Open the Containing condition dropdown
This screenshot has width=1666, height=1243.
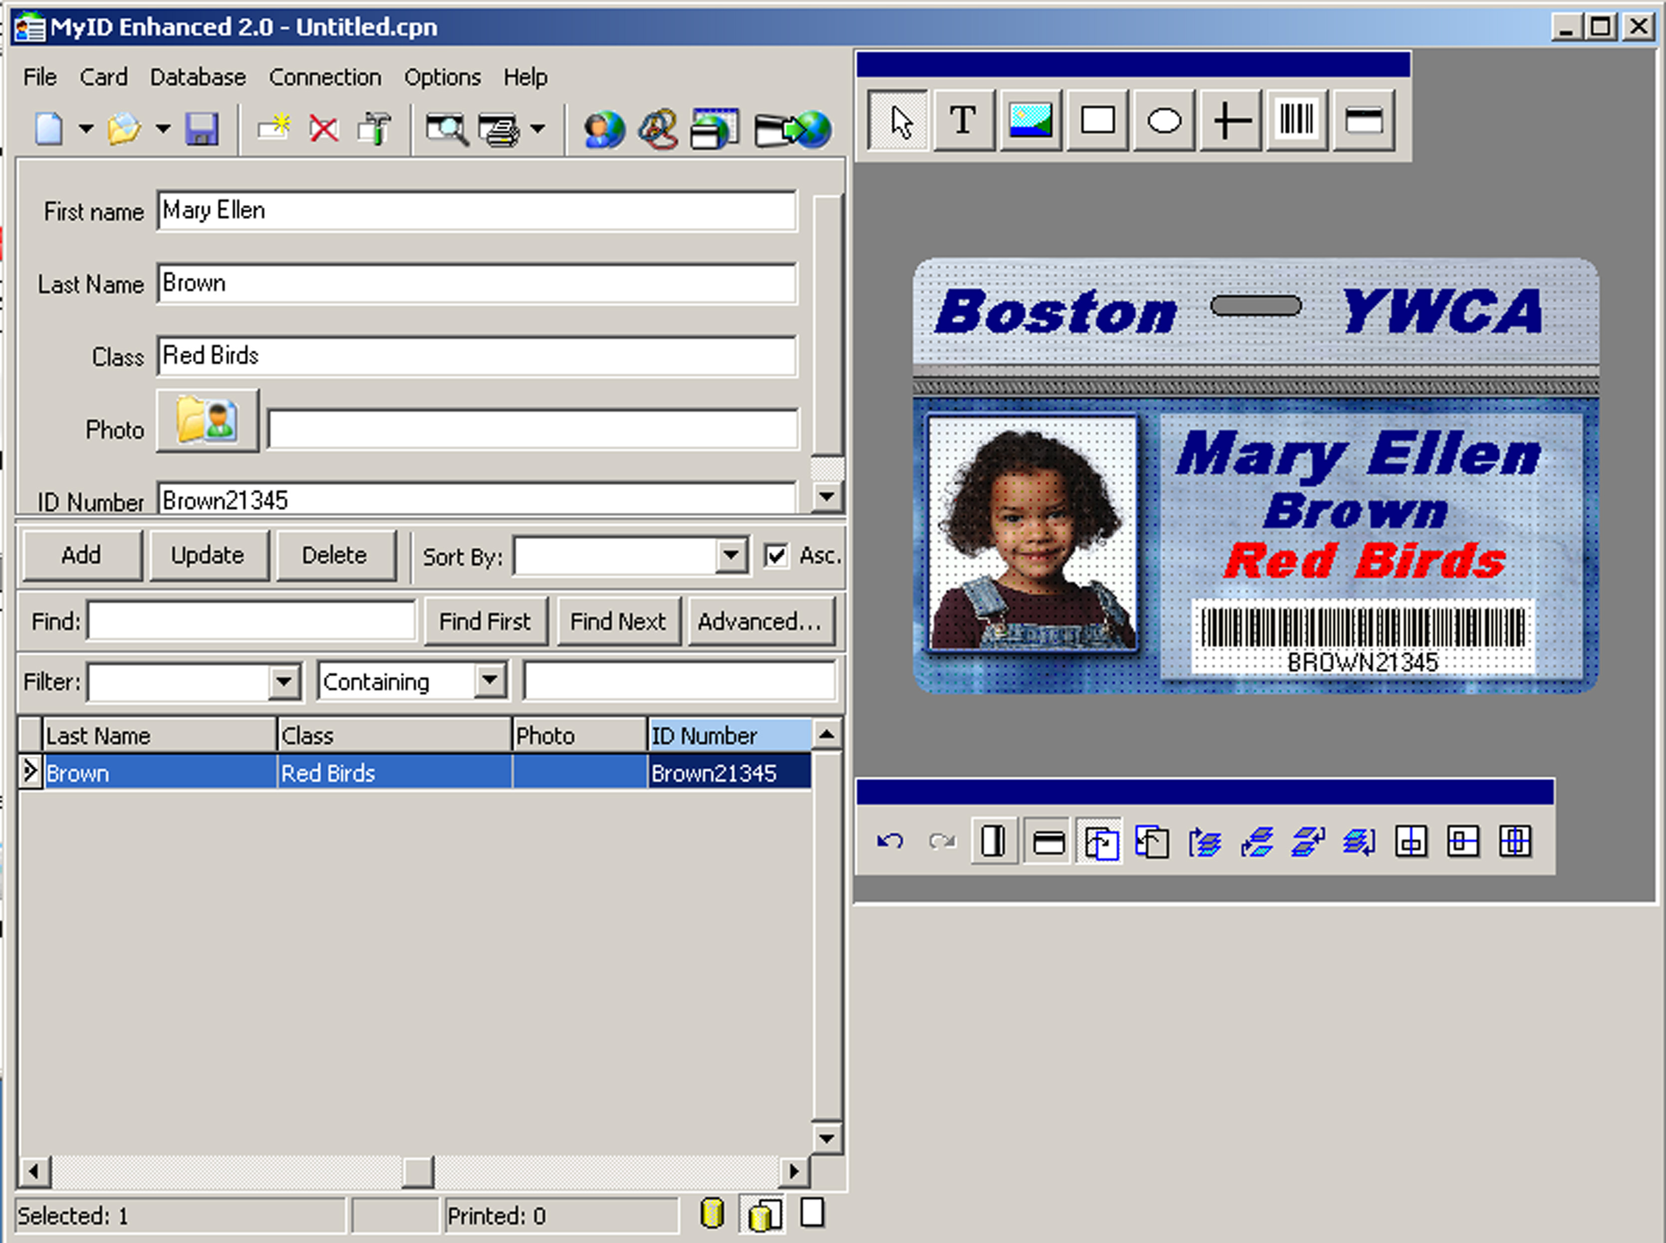(x=489, y=681)
